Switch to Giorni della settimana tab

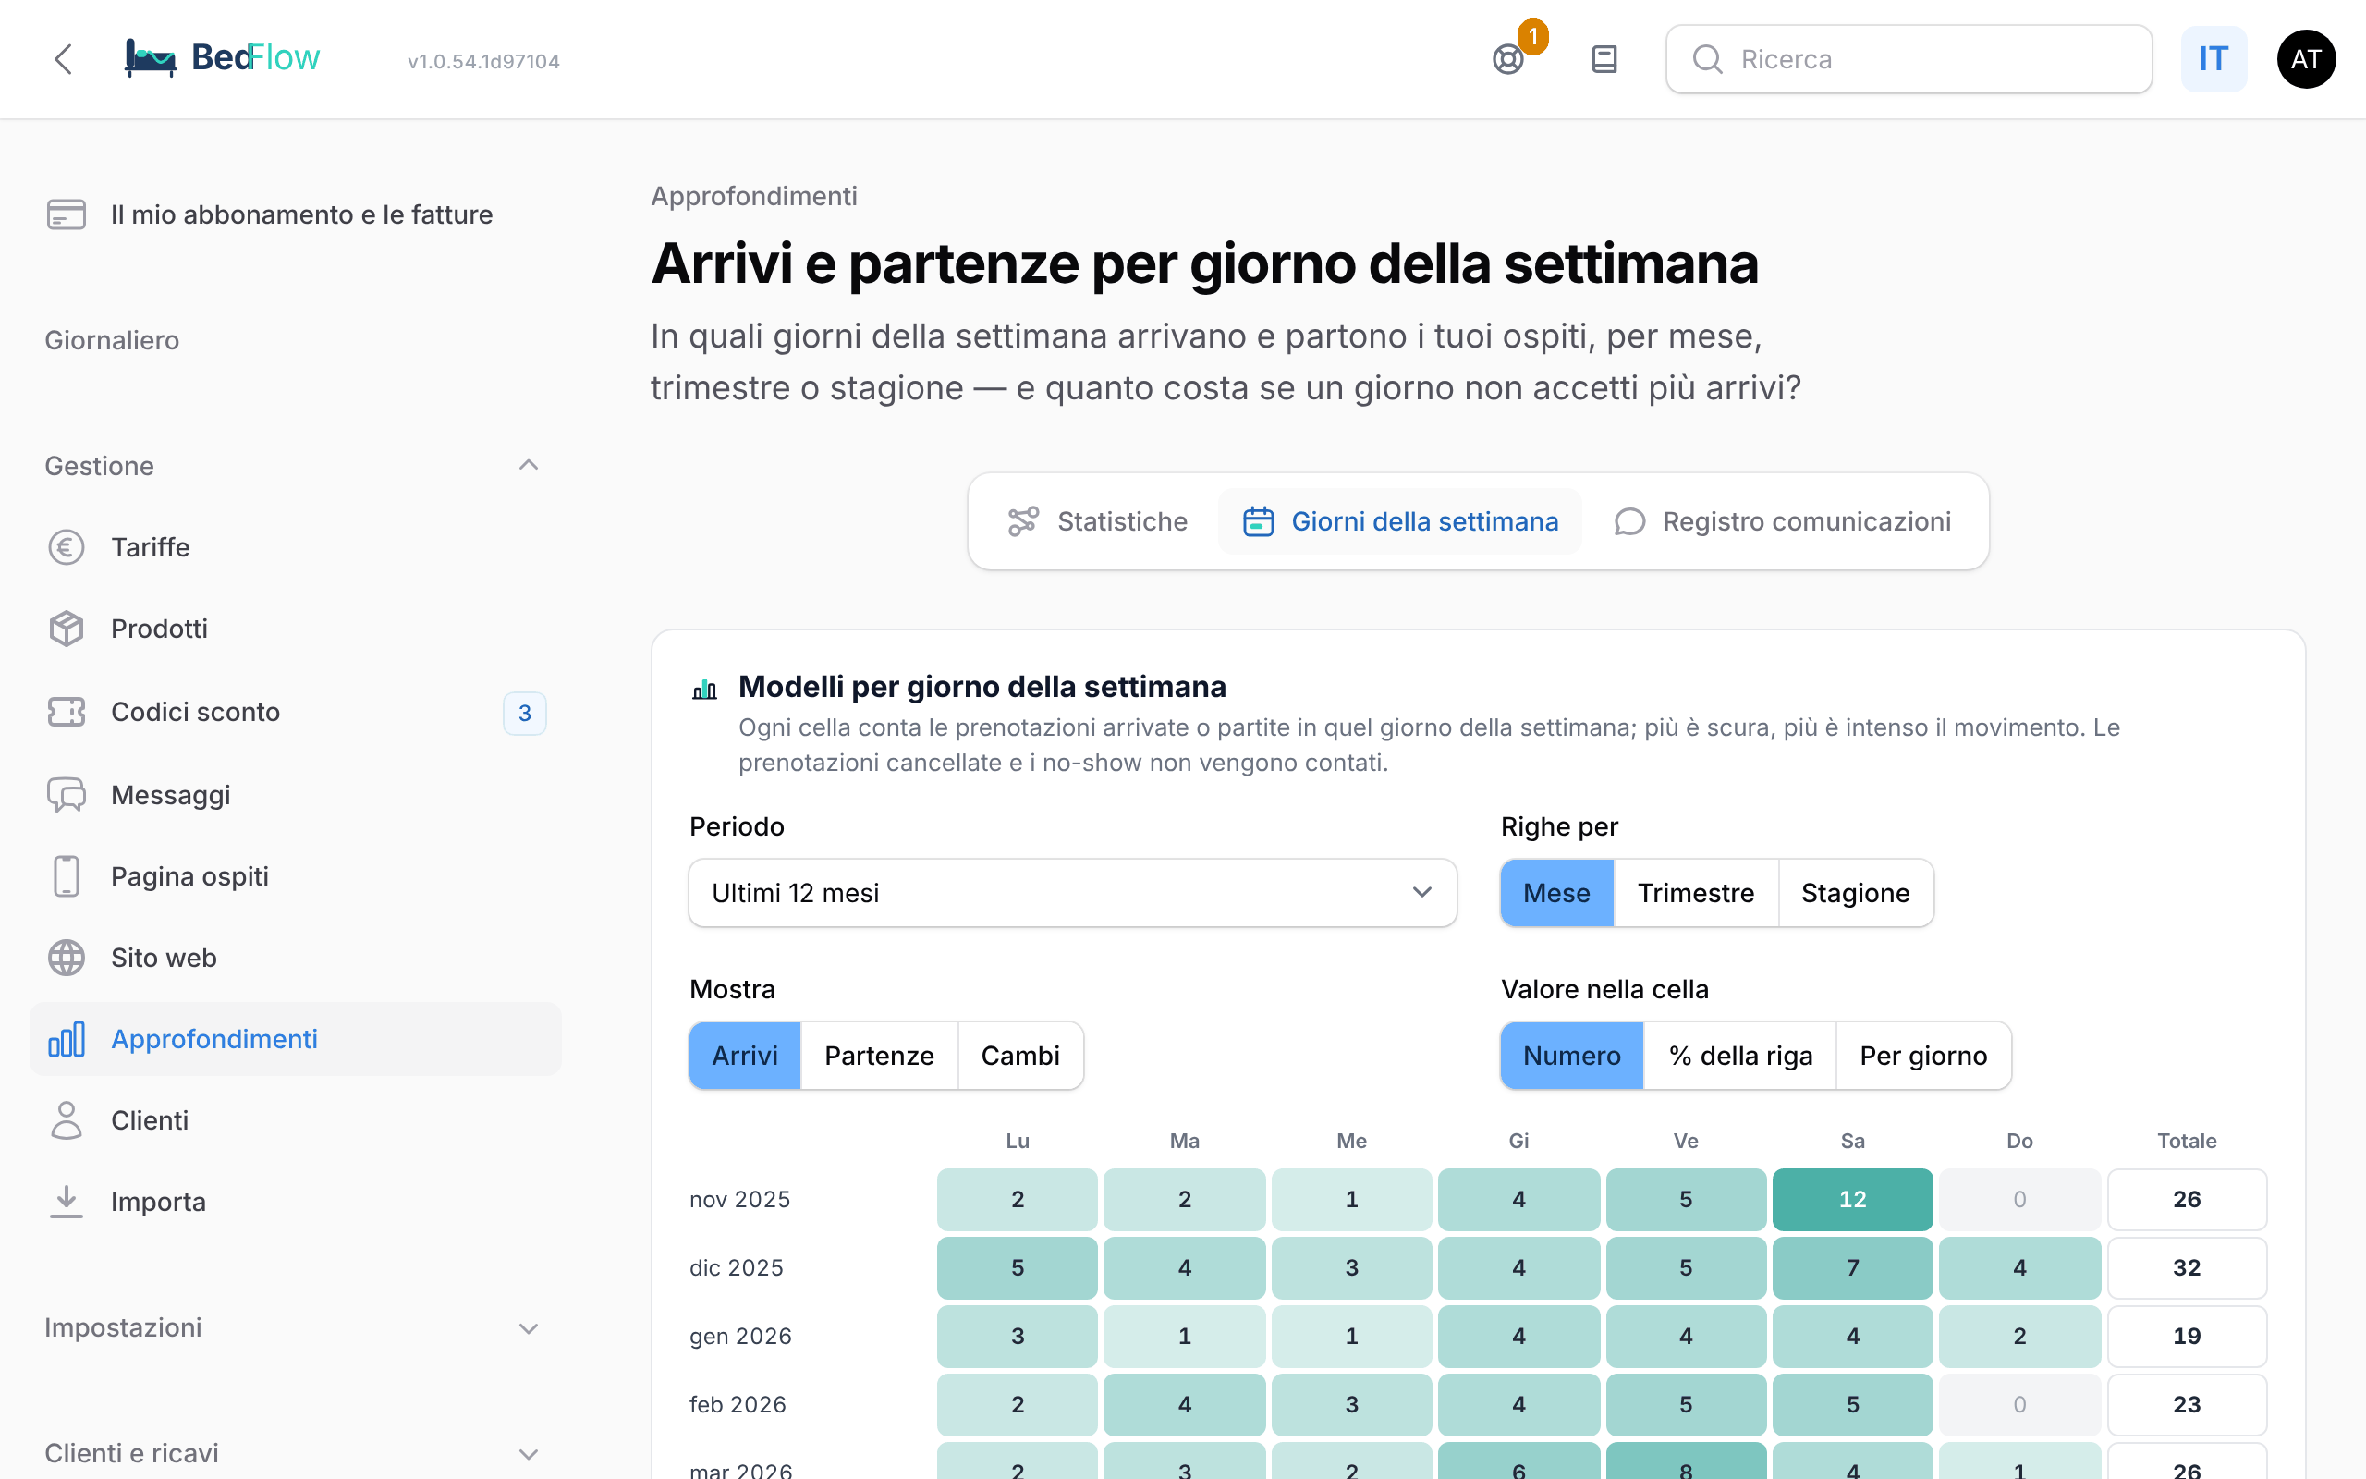coord(1400,521)
